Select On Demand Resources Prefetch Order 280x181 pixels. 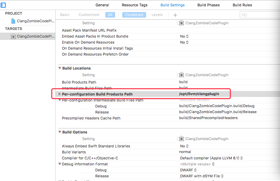pyautogui.click(x=95, y=54)
